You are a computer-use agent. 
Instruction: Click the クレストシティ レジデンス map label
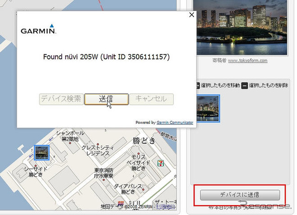click(97, 150)
